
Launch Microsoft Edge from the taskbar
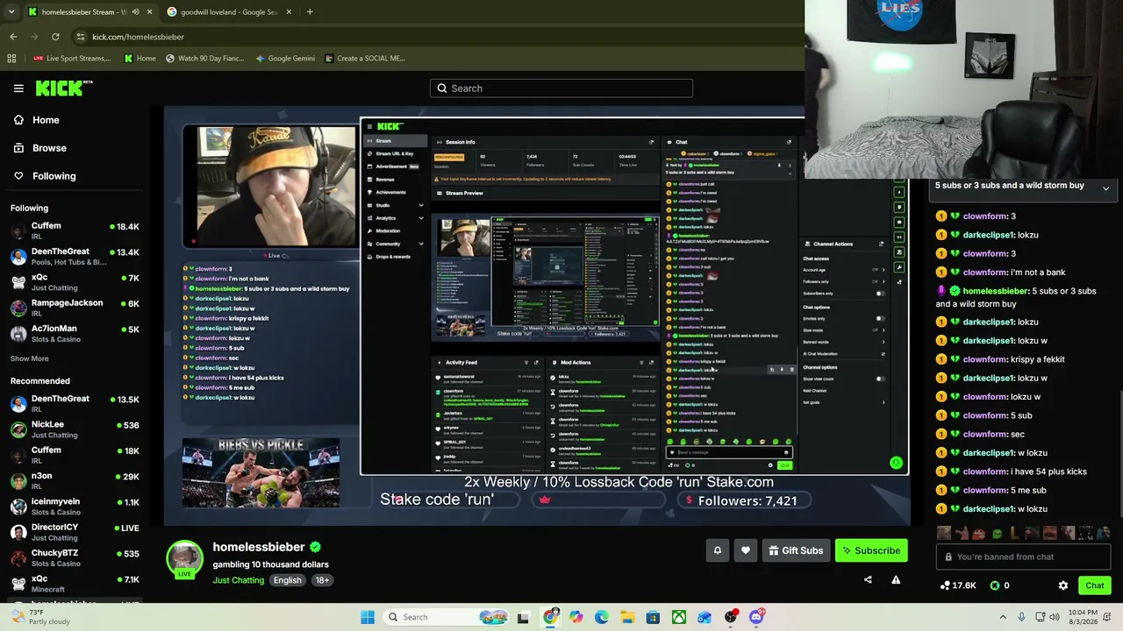[x=602, y=617]
